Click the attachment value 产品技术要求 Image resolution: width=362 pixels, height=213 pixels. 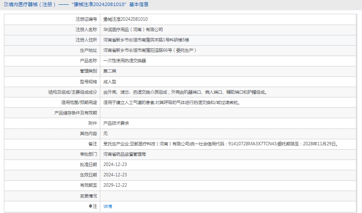tap(116, 123)
